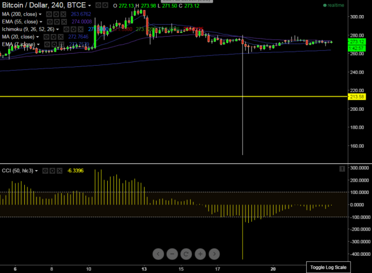Delete the EMA (55, close) indicator
372x273 pixels.
tap(64, 22)
